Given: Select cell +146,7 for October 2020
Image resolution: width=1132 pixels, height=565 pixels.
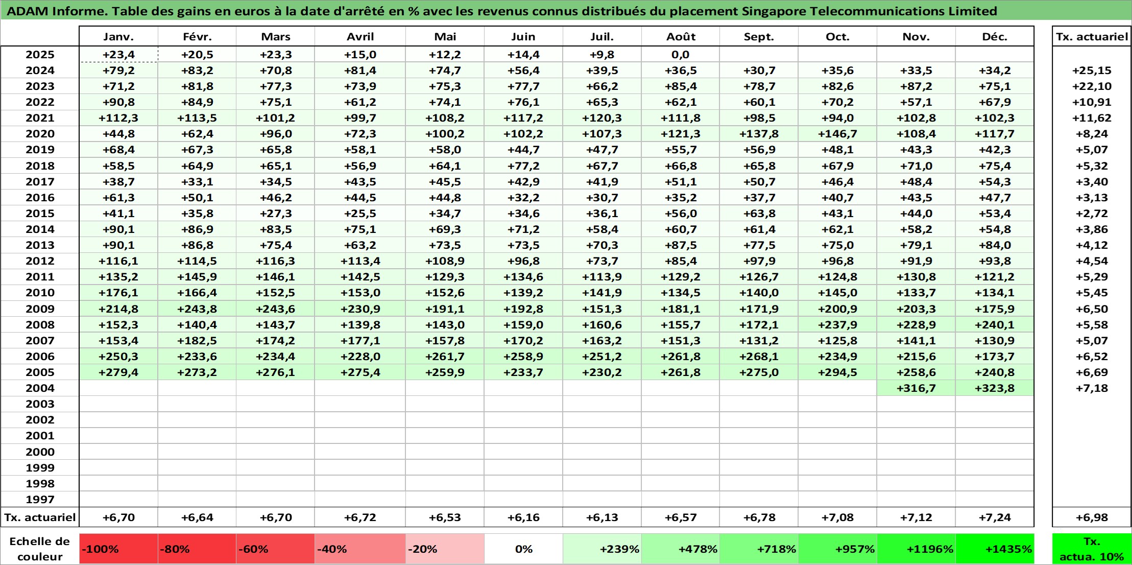Looking at the screenshot, I should 837,134.
